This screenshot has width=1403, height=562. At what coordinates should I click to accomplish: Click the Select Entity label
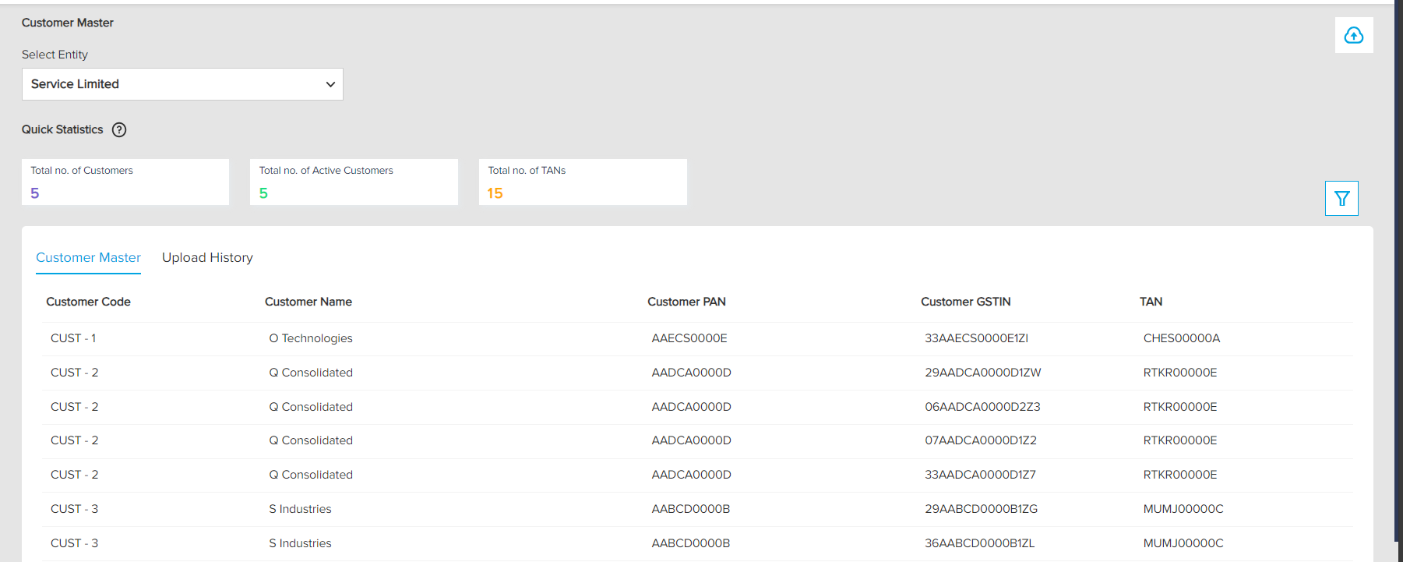point(55,55)
